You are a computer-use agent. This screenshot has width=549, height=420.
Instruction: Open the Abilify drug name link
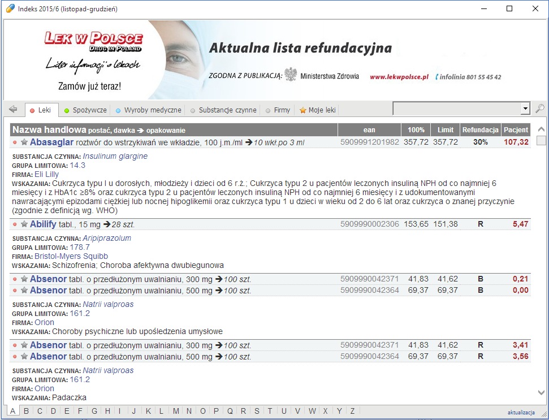(x=43, y=224)
